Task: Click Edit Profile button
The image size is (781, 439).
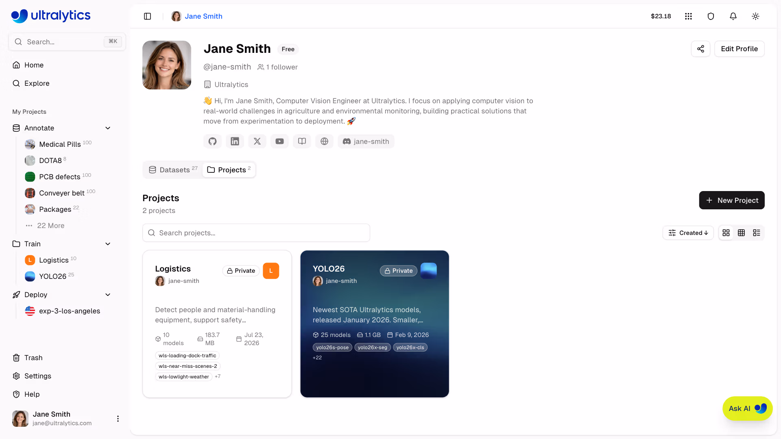Action: click(x=739, y=49)
